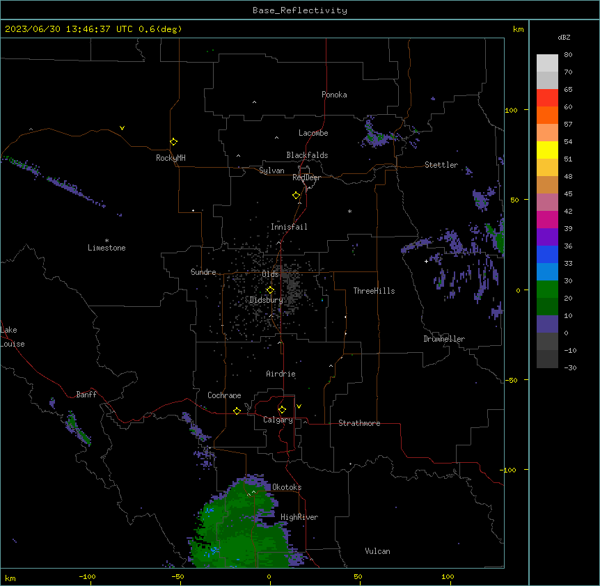Click the magenta 42 dBZ legend swatch
Viewport: 600px width, 586px height.
pos(547,219)
